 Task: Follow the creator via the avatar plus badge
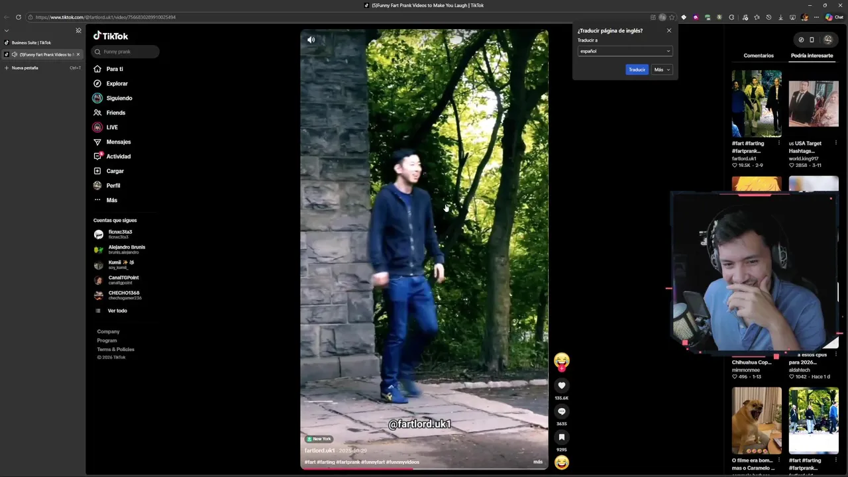pos(562,368)
